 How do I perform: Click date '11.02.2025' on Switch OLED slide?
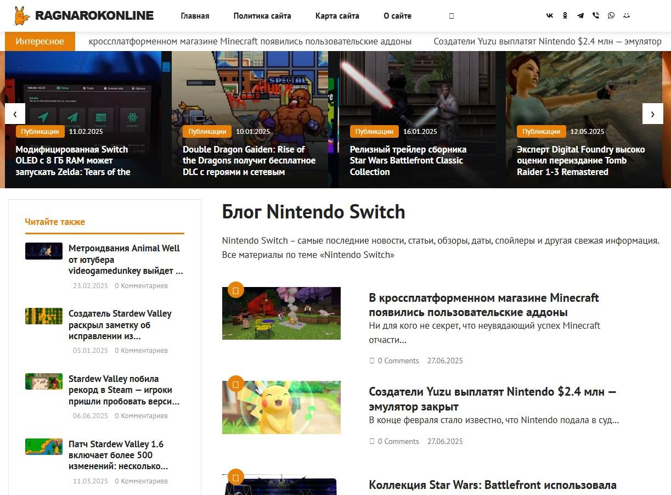[86, 131]
